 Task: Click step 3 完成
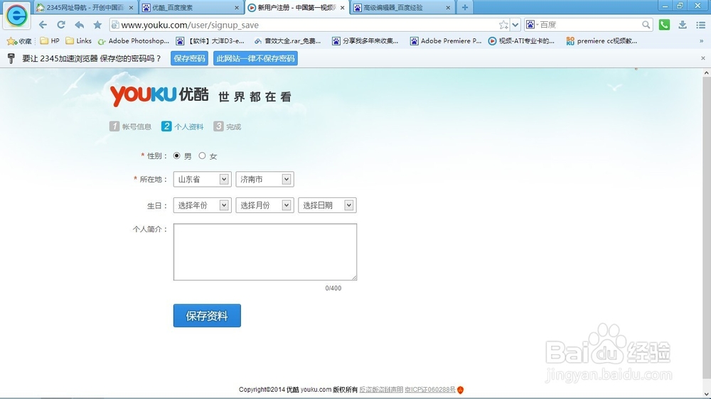pos(228,126)
